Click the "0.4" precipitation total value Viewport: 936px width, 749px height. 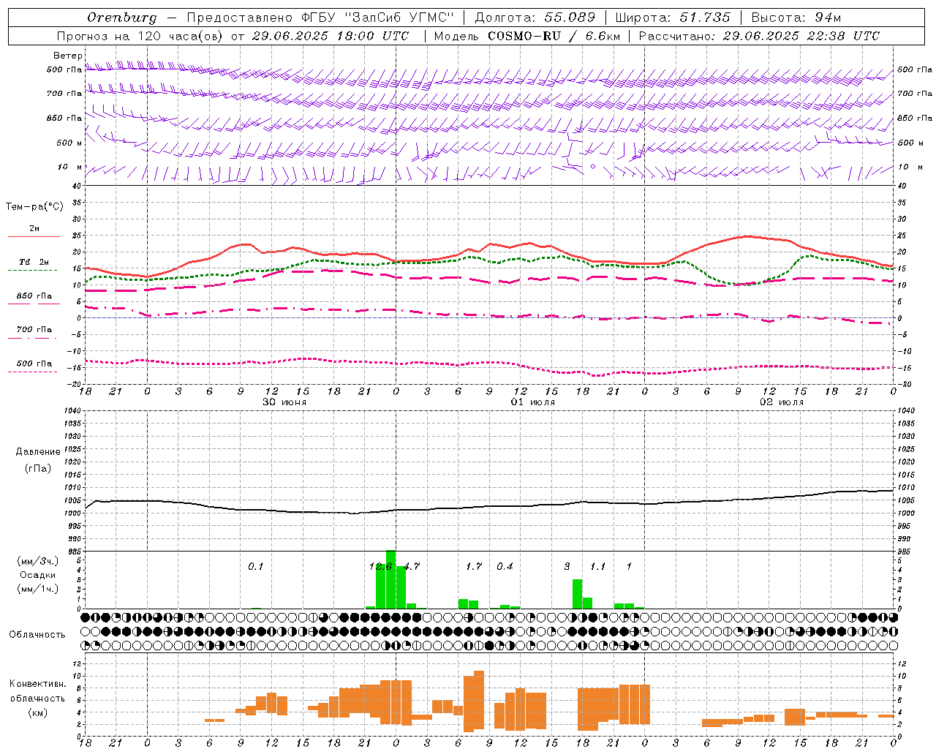tap(505, 566)
